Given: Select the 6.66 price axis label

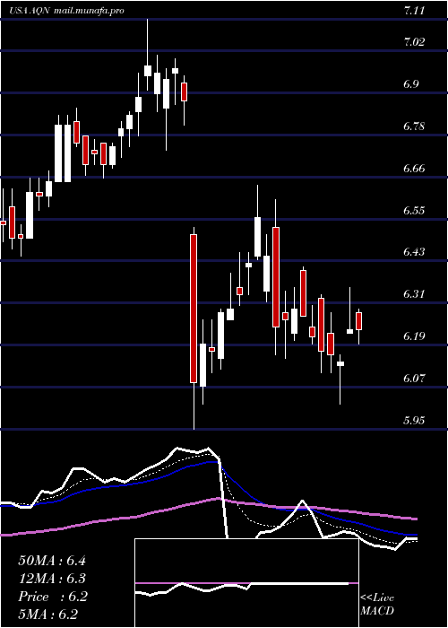Looking at the screenshot, I should coord(414,169).
